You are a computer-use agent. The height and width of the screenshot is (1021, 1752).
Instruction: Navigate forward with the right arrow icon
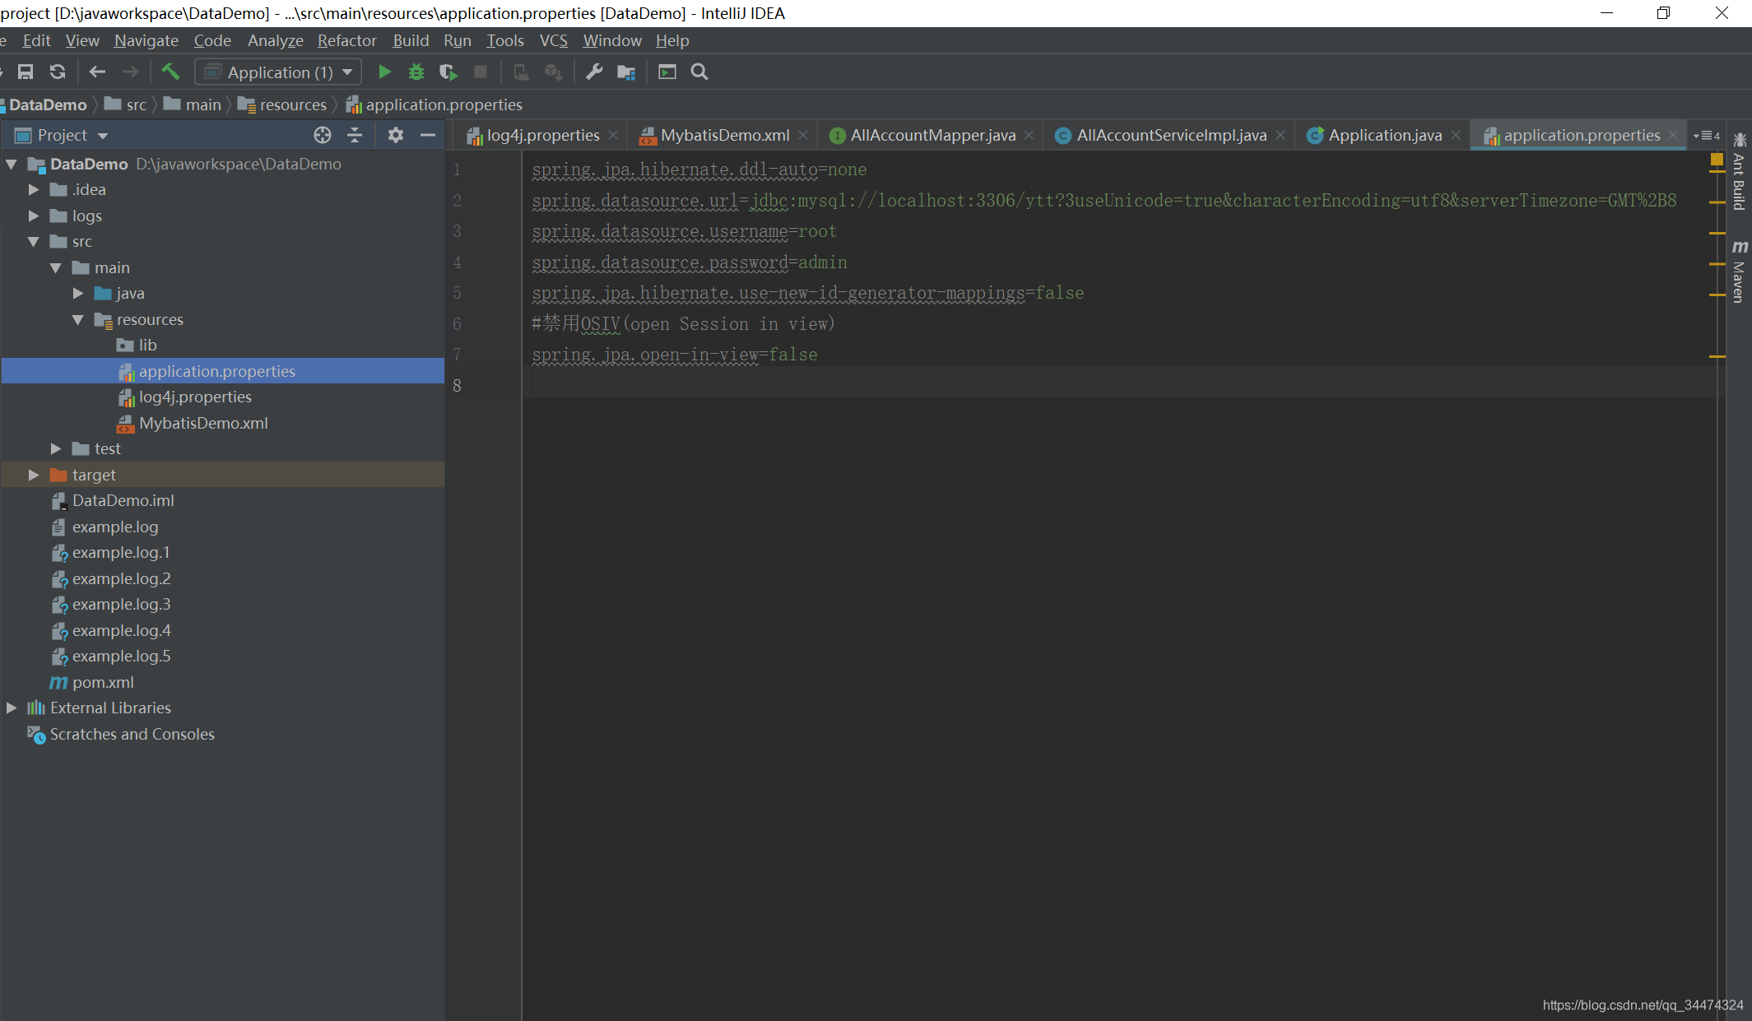129,72
